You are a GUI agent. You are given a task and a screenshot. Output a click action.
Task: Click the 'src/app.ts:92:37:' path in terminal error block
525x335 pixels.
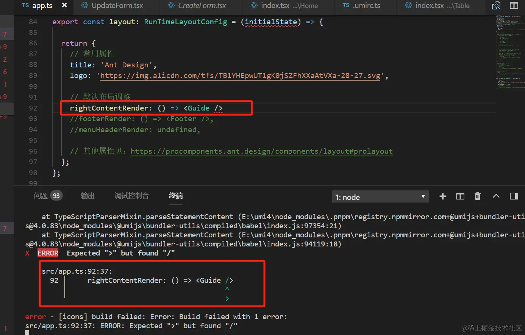[x=77, y=271]
